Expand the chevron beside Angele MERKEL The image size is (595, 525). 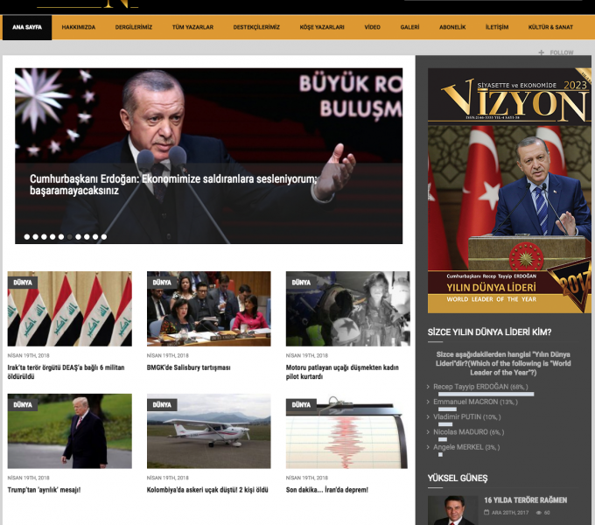[430, 447]
